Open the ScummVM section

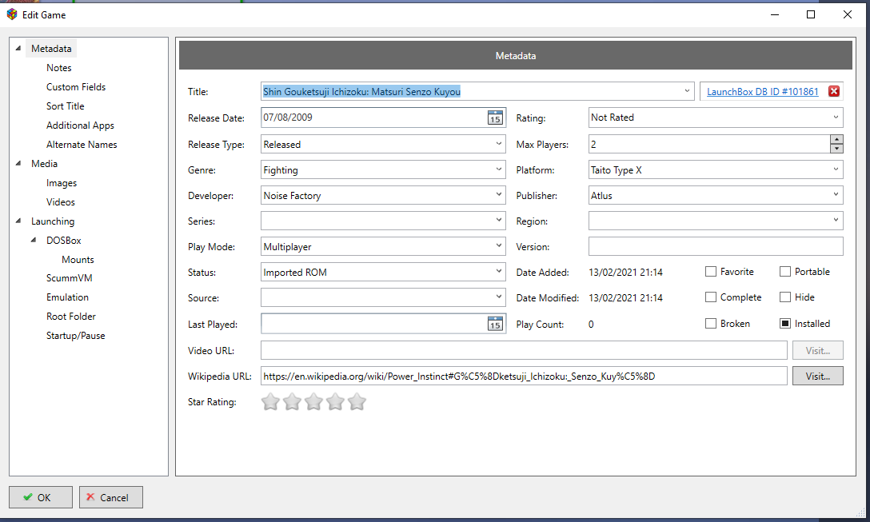tap(70, 278)
